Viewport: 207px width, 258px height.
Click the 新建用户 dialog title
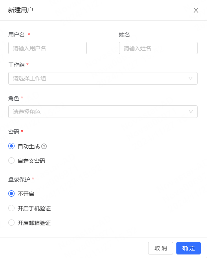pyautogui.click(x=21, y=10)
